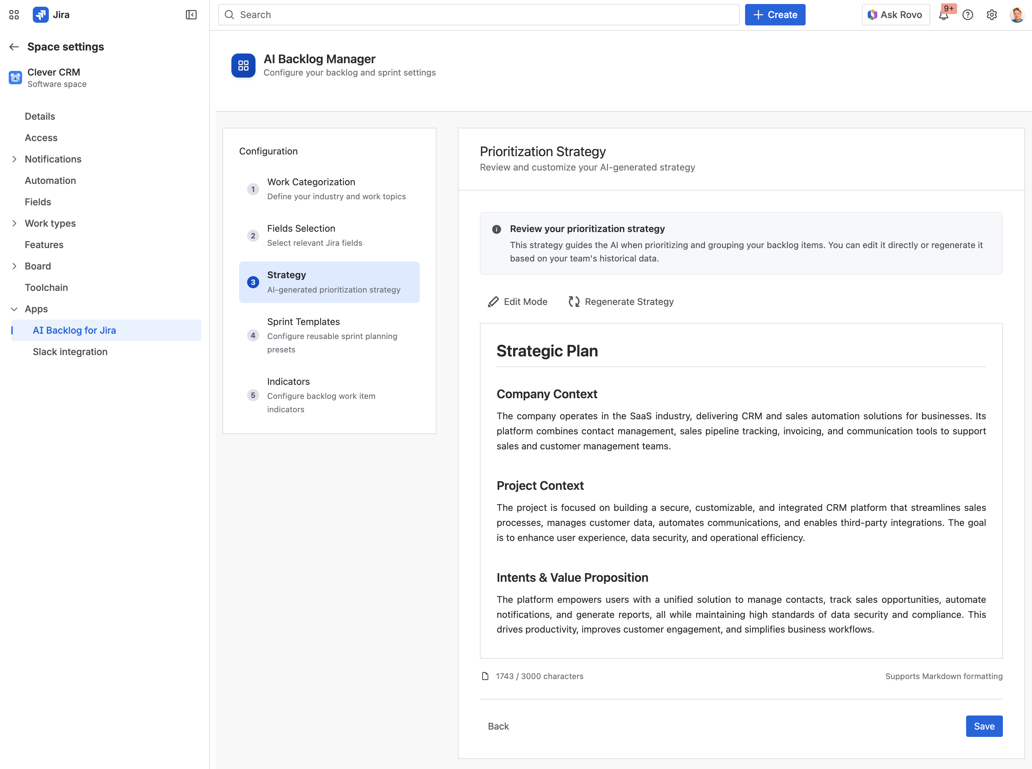The height and width of the screenshot is (769, 1032).
Task: Click the app switcher grid icon
Action: 14,14
